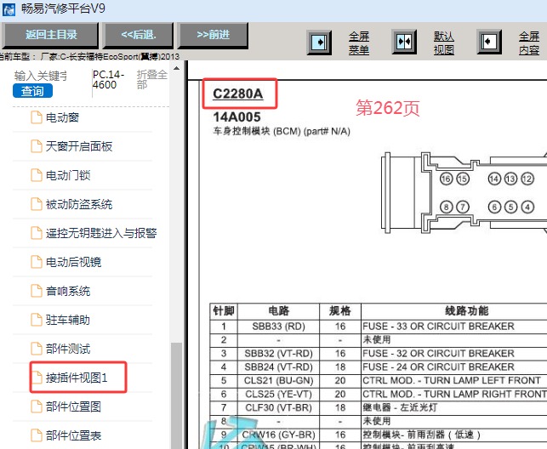Click the 畅易汽修平台V9 app icon
The width and height of the screenshot is (547, 449).
[9, 9]
